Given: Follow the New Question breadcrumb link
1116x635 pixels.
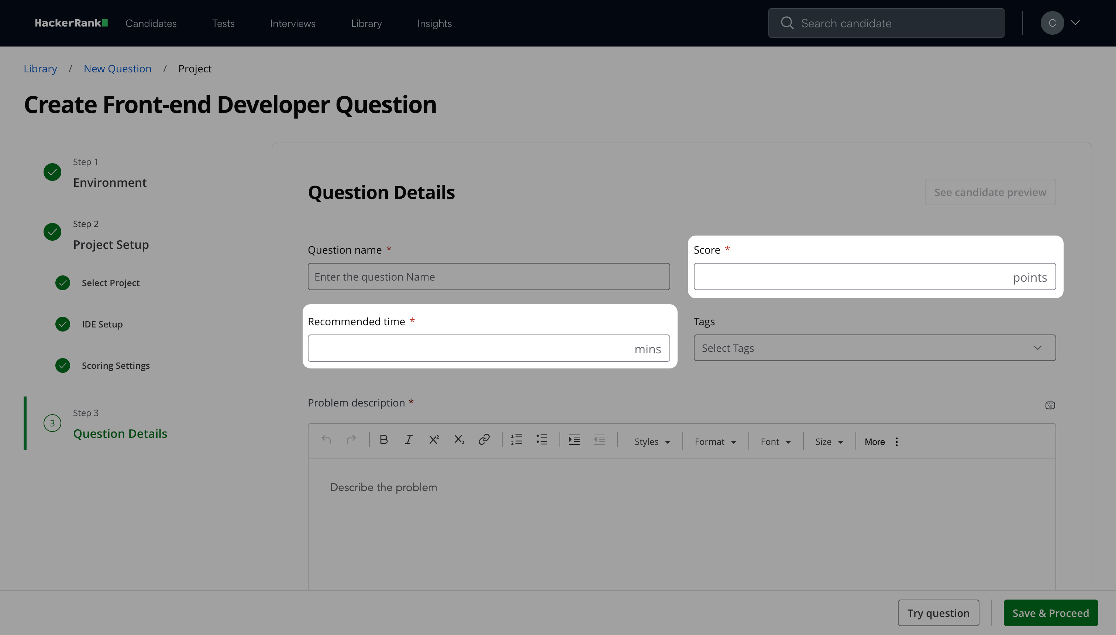Looking at the screenshot, I should pyautogui.click(x=118, y=69).
